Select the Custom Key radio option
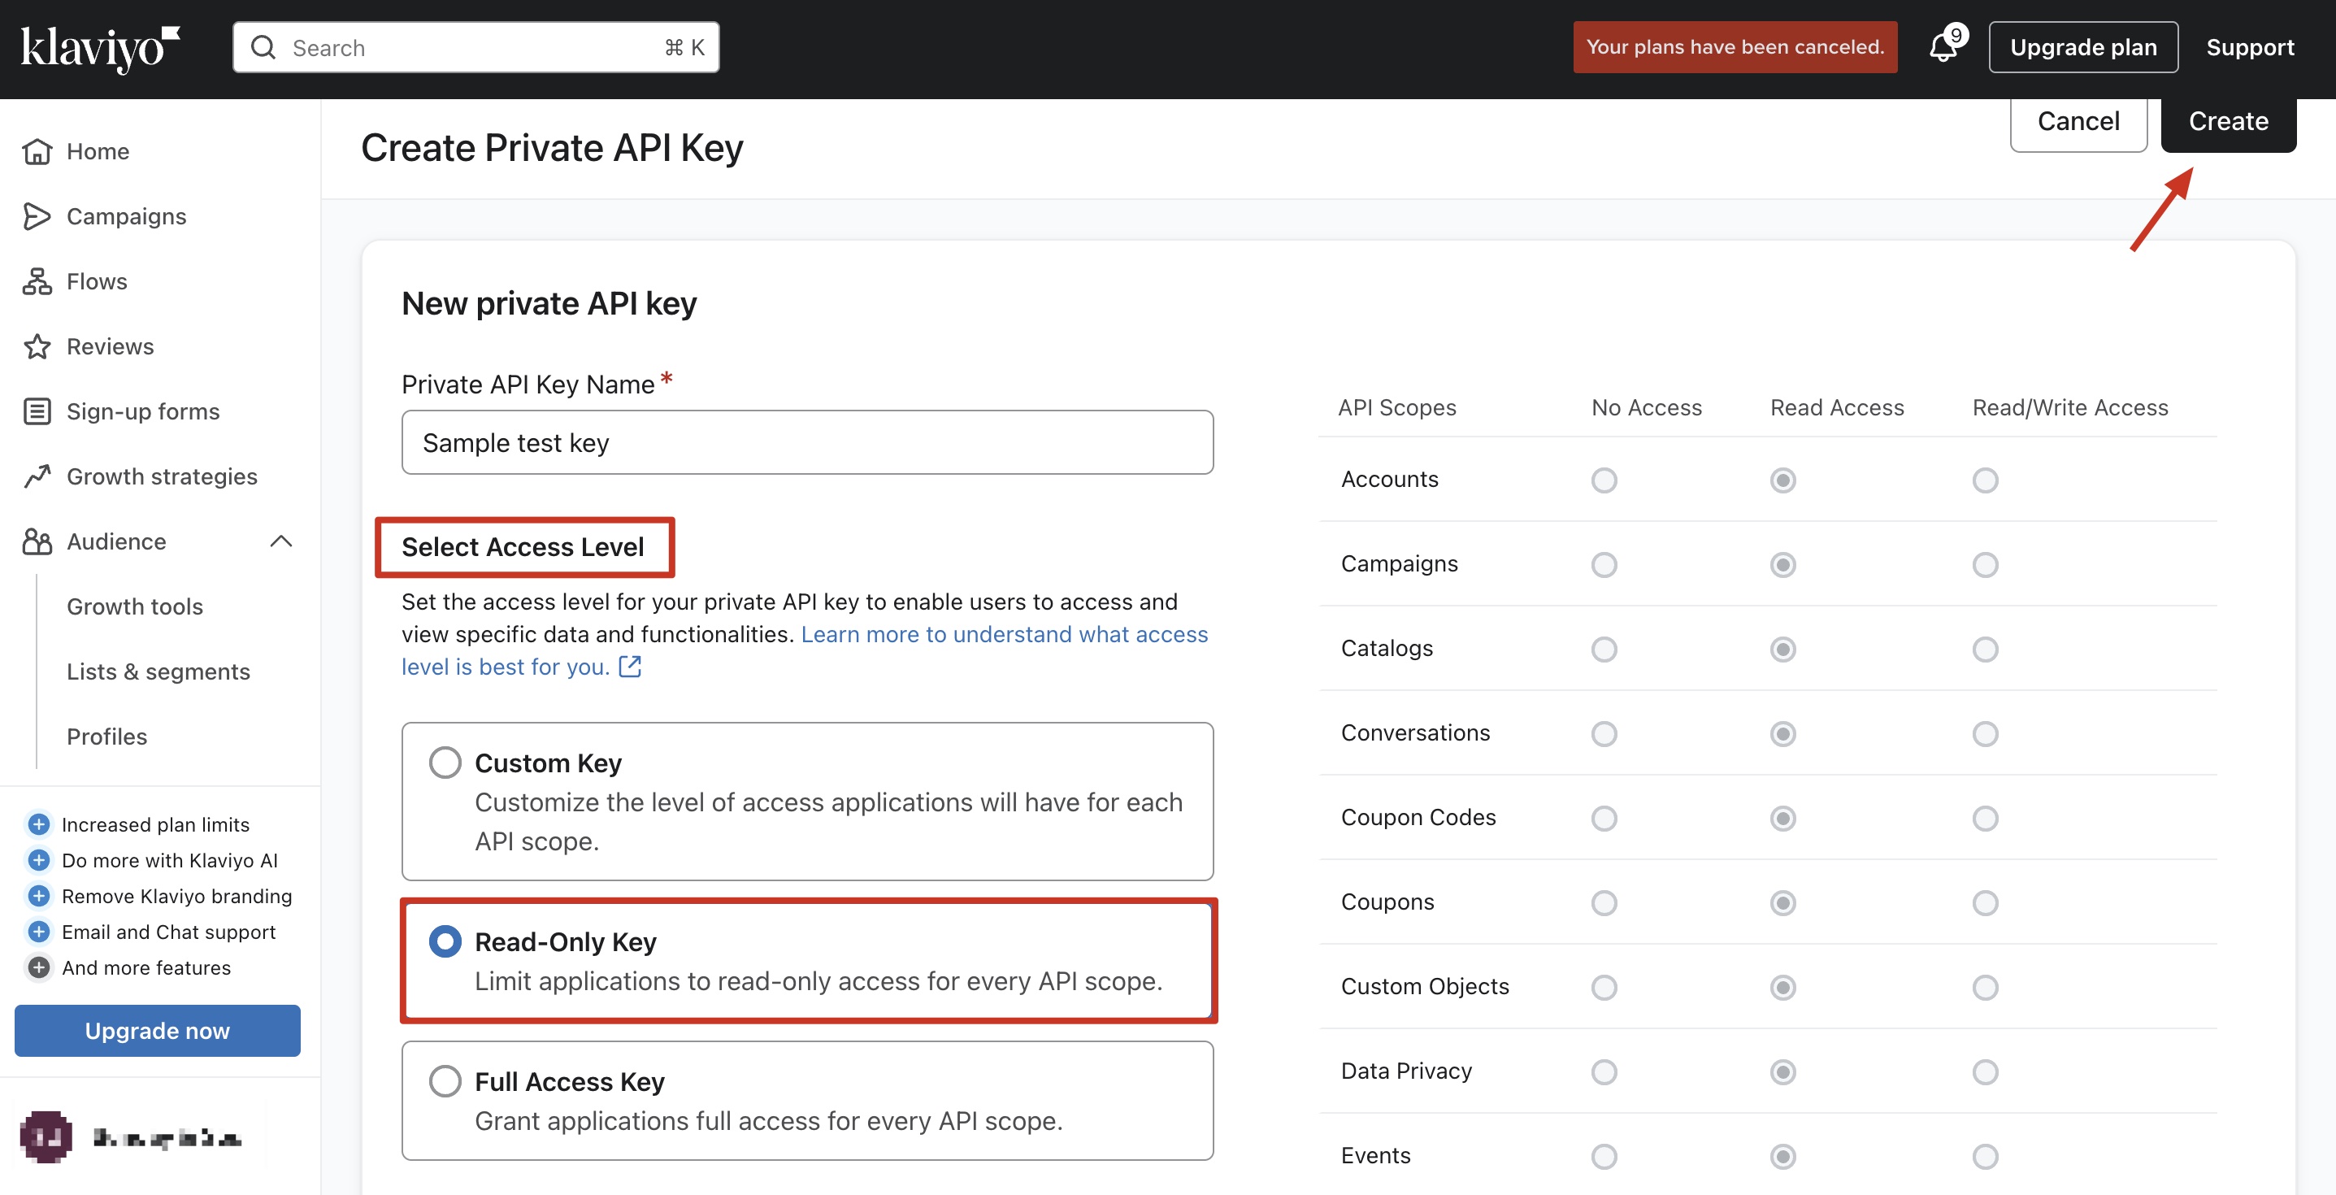Image resolution: width=2336 pixels, height=1195 pixels. click(445, 763)
